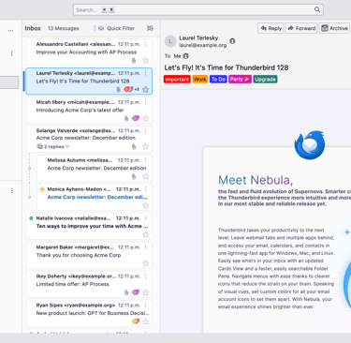Screen dimensions: 351x343
Task: Open more options for Ryan Sipes message
Action: coord(146,305)
